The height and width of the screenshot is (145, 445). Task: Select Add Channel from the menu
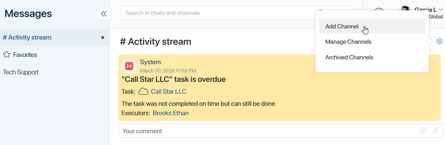pyautogui.click(x=372, y=26)
